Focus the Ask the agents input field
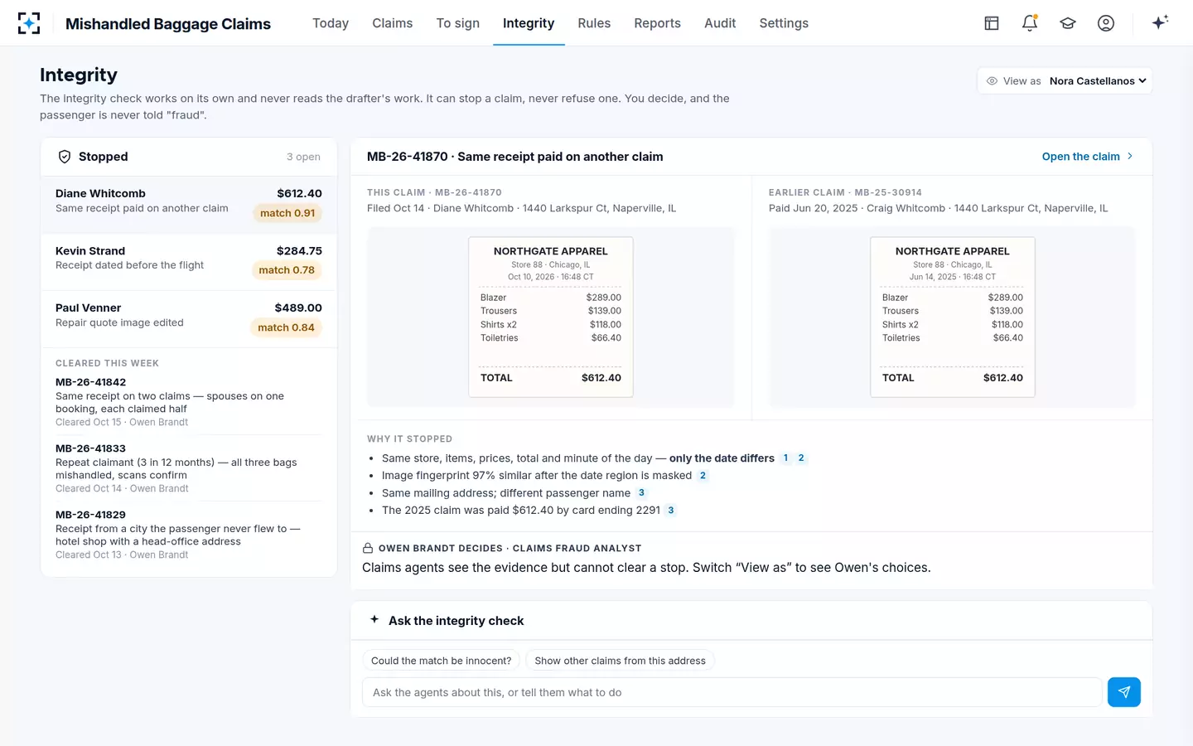1193x746 pixels. click(732, 692)
